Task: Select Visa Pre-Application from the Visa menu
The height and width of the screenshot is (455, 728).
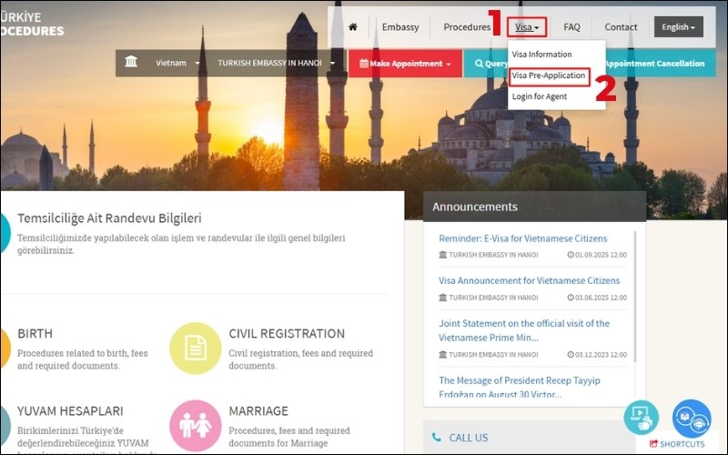Action: click(549, 76)
